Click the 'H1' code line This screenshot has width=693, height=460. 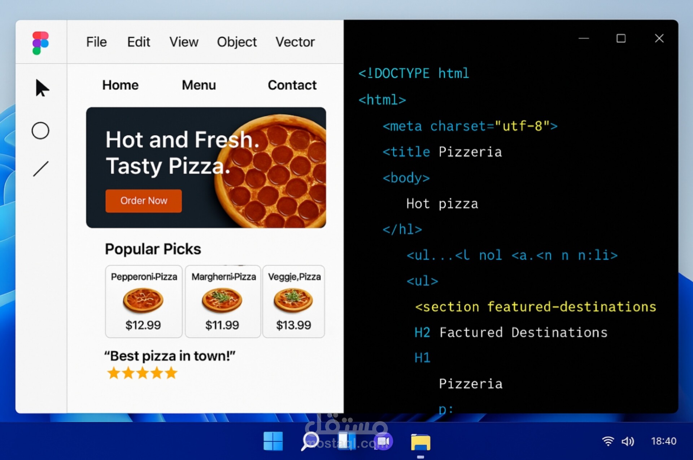pyautogui.click(x=422, y=358)
